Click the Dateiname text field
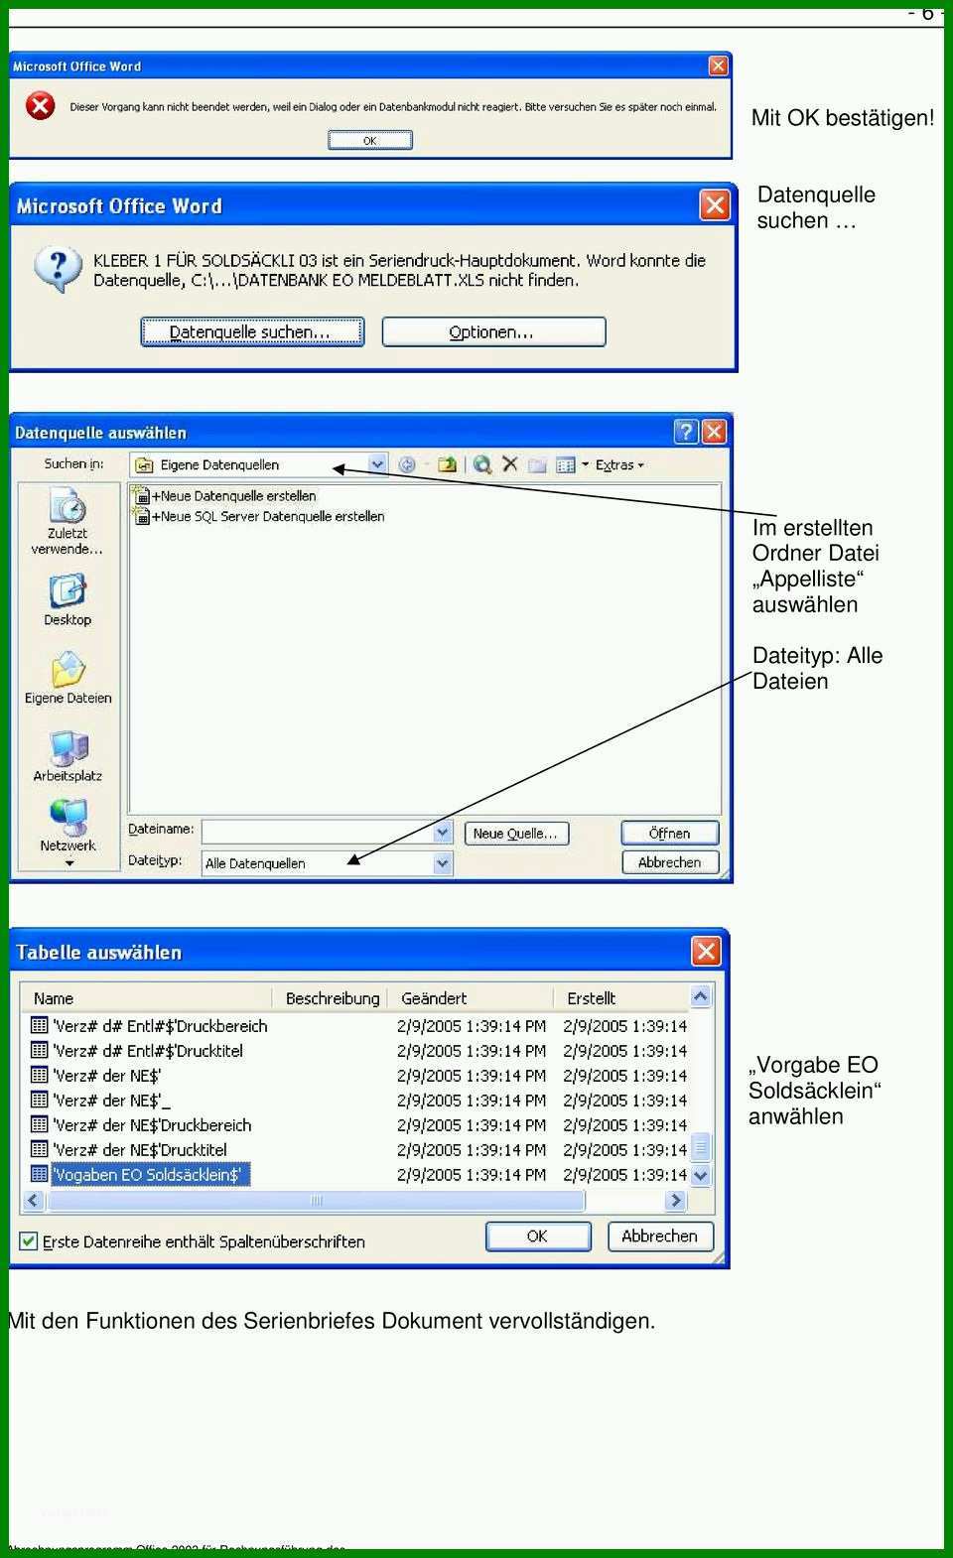This screenshot has height=1558, width=953. click(318, 833)
